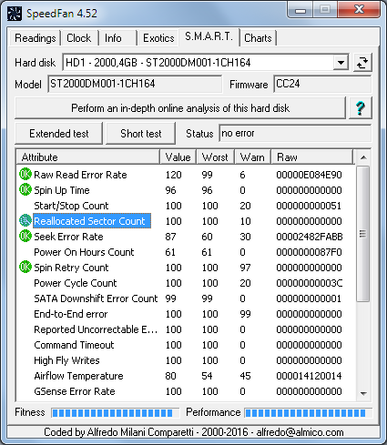
Task: Sort by the Attribute column header
Action: [88, 157]
